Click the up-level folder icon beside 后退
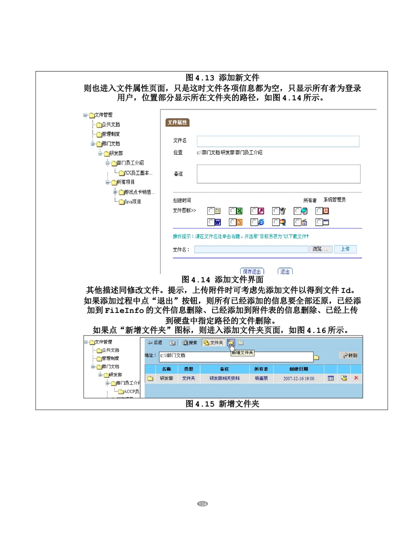The image size is (405, 551). (x=172, y=342)
